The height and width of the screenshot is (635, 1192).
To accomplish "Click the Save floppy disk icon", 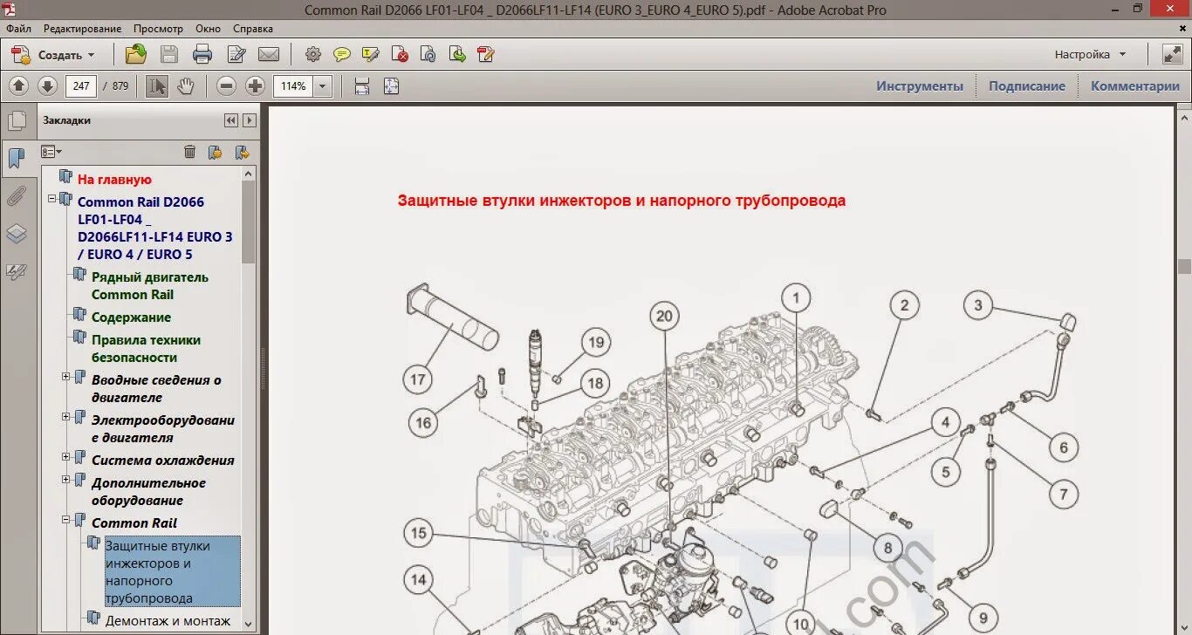I will [x=169, y=54].
